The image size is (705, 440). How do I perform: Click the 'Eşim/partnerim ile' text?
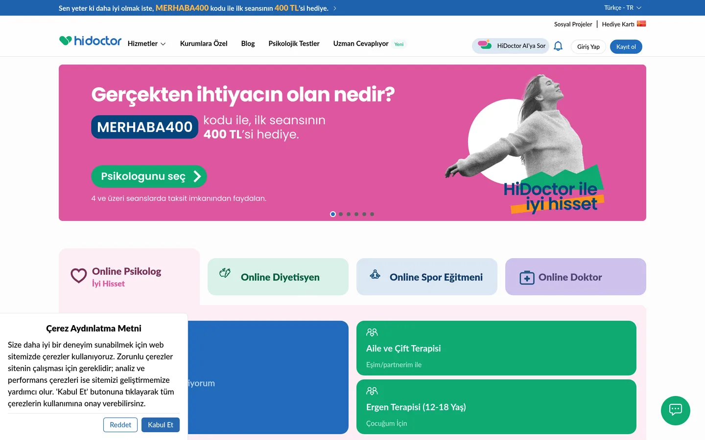[x=394, y=365]
